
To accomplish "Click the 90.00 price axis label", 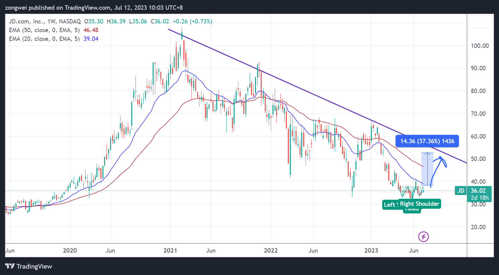I will click(x=478, y=68).
